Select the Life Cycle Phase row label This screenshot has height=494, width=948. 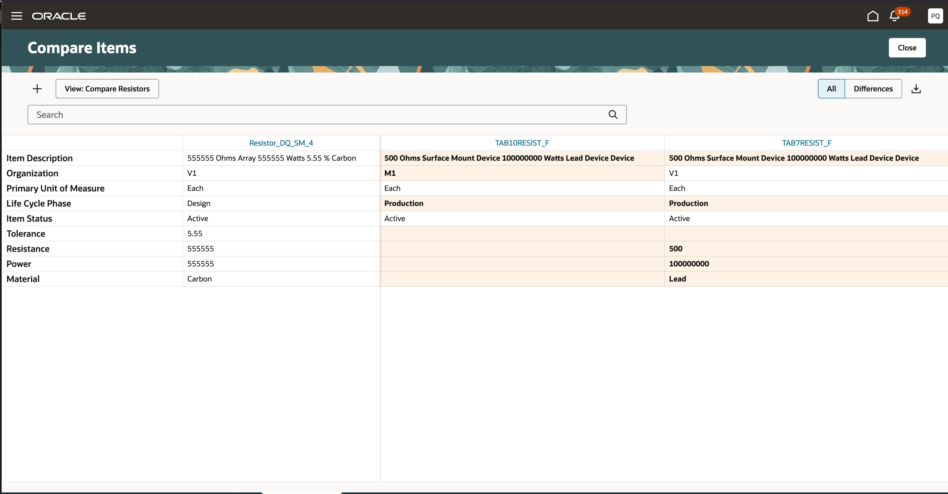click(39, 203)
